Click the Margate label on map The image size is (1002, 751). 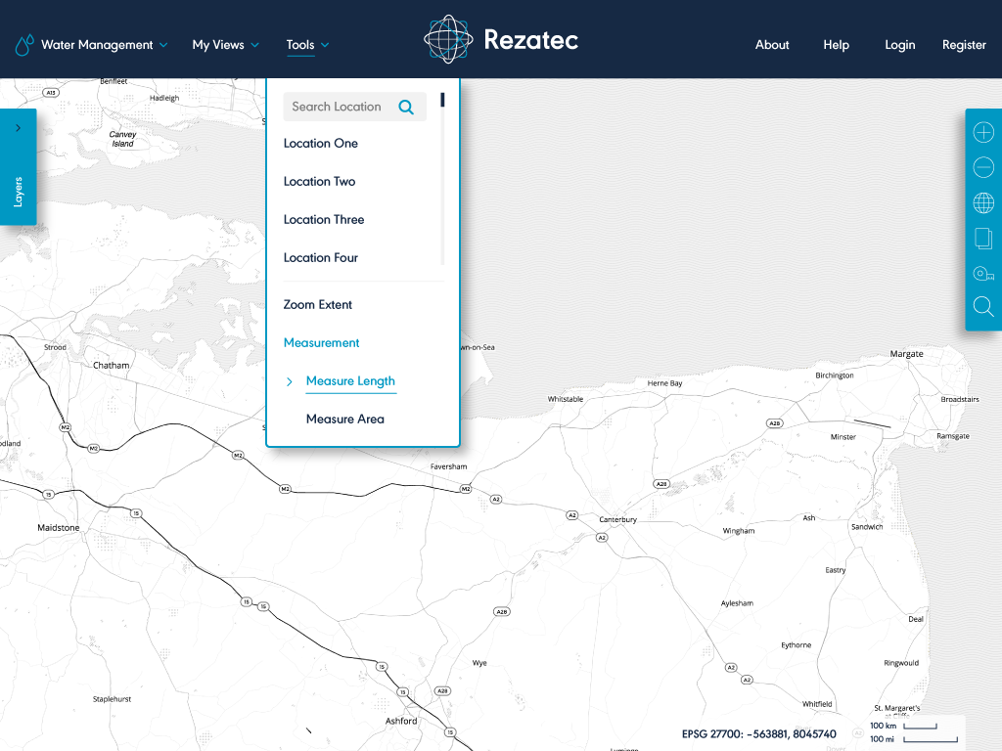coord(906,354)
